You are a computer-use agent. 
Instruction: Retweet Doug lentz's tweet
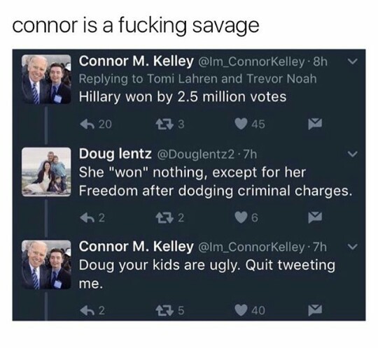click(x=164, y=217)
